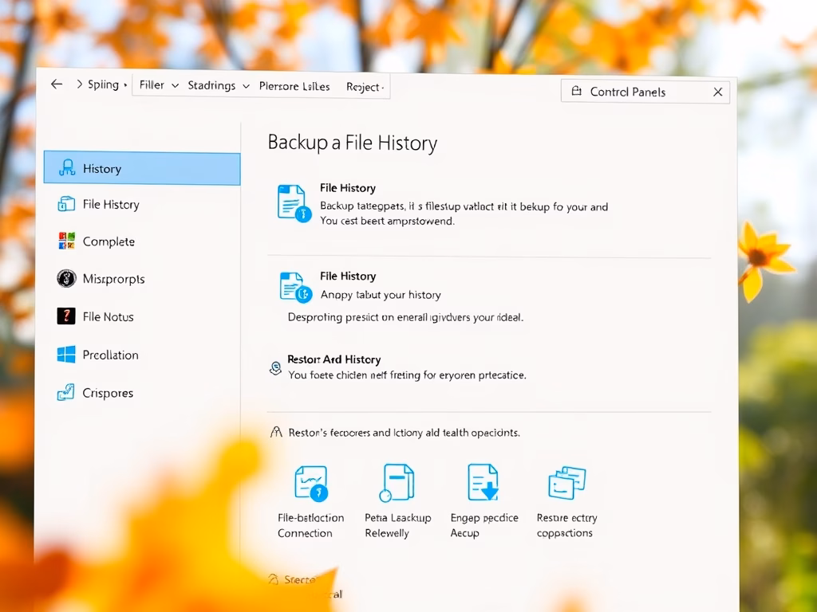
Task: Select the Filler breadcrumb item
Action: [152, 84]
